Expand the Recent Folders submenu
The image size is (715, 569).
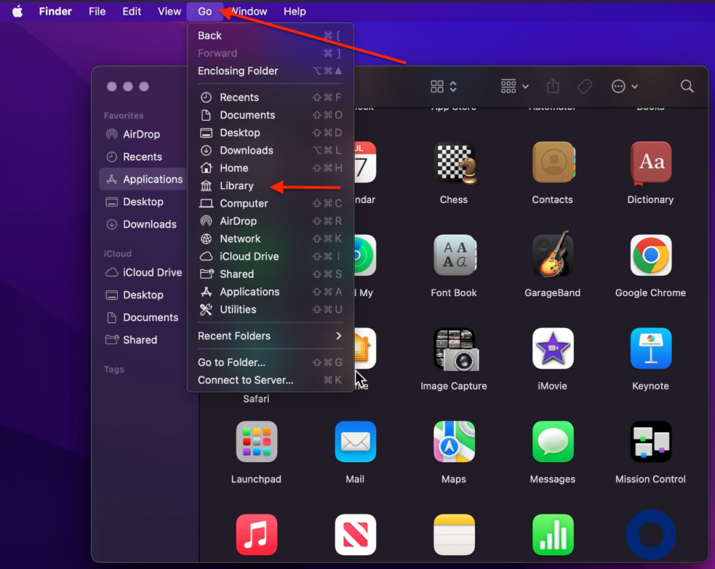tap(270, 336)
